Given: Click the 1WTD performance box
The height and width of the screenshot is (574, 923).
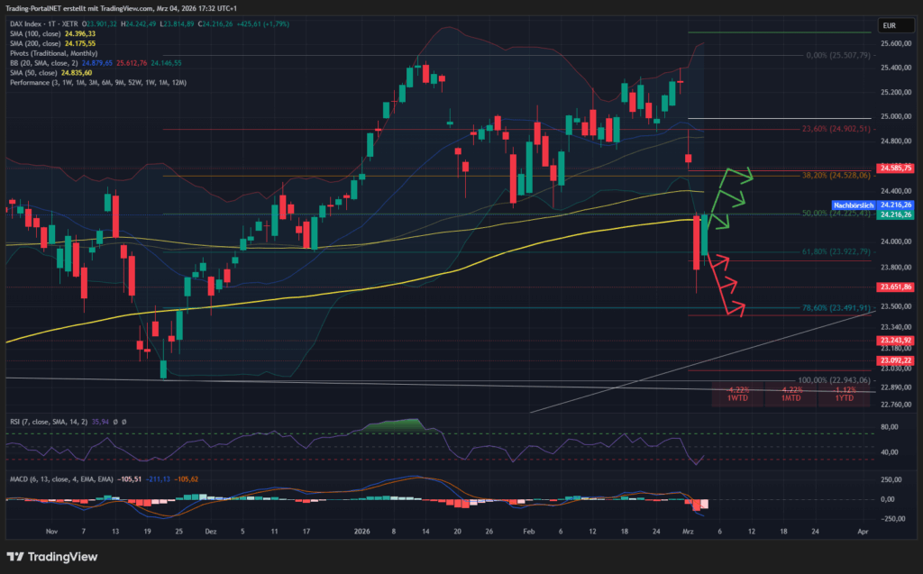Looking at the screenshot, I should [x=736, y=395].
